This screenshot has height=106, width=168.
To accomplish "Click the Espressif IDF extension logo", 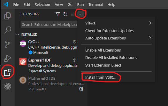I will click(23, 62).
